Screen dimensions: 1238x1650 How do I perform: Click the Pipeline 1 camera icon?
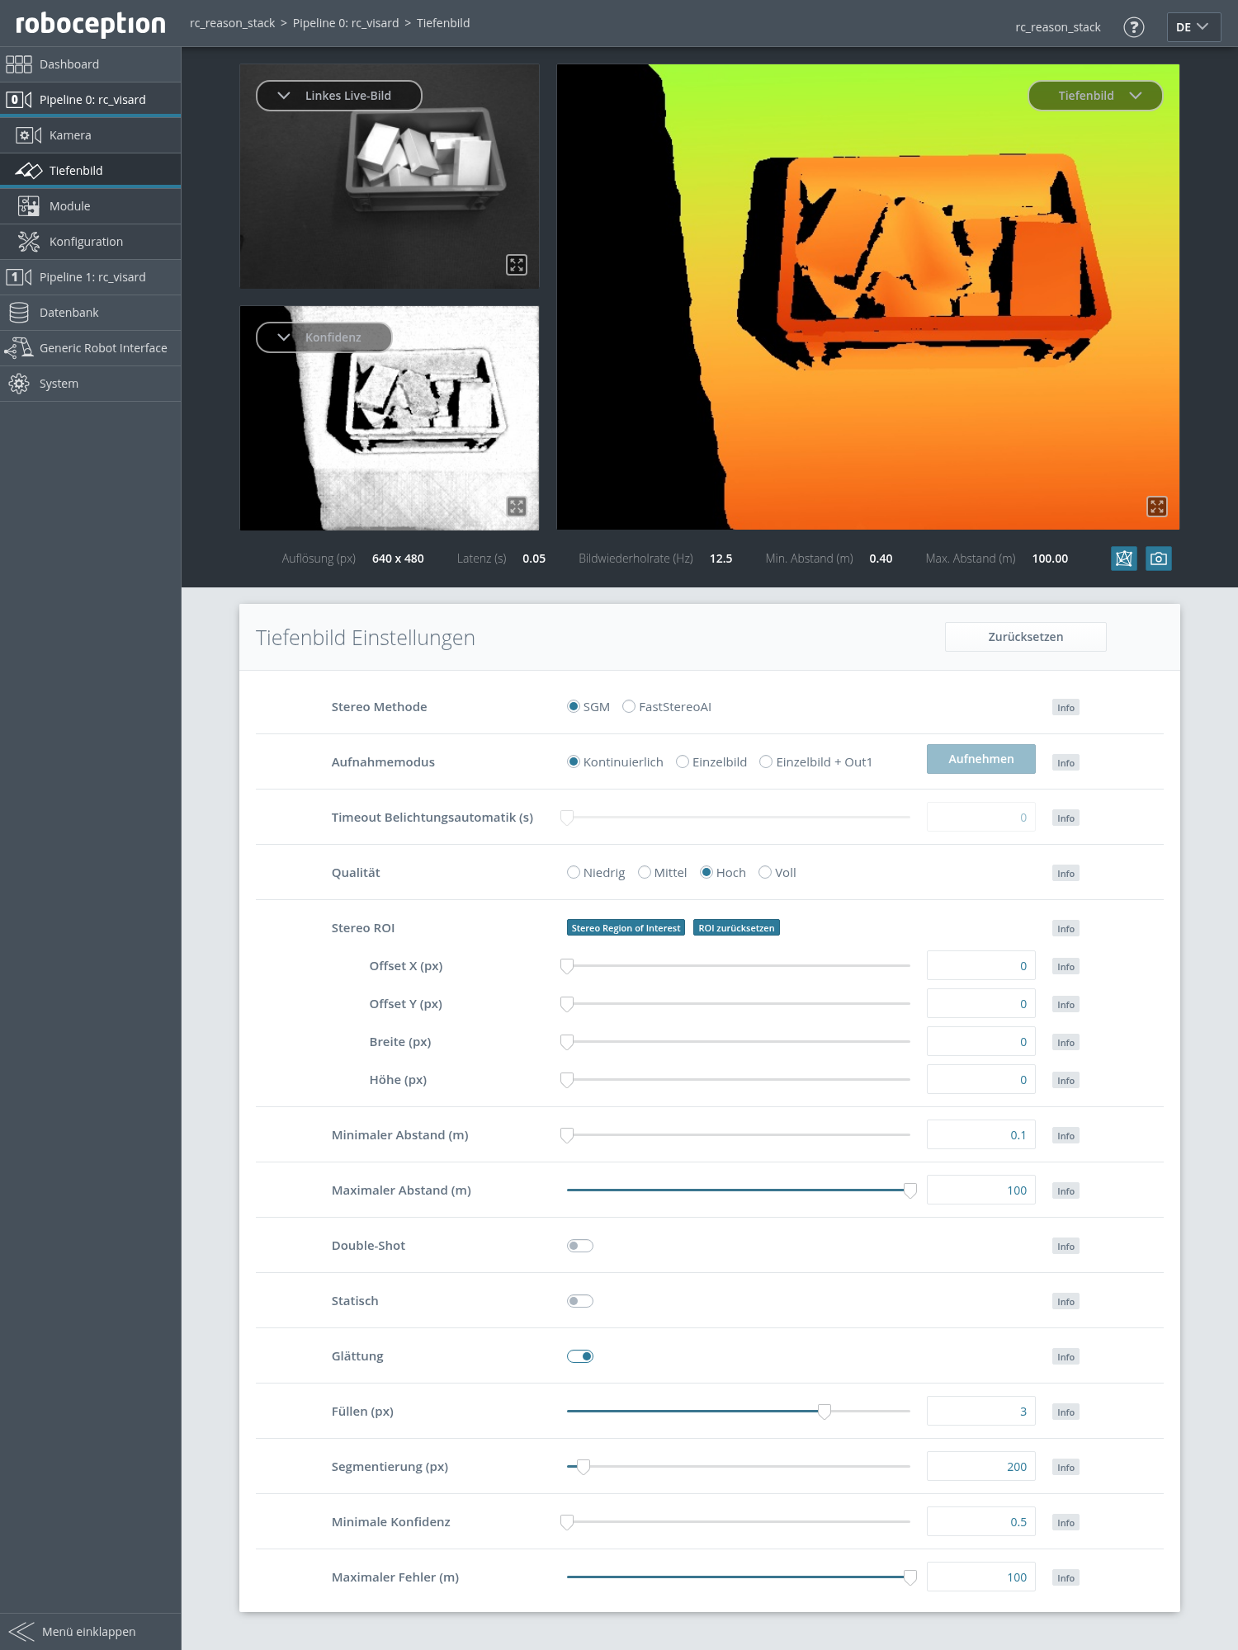pos(19,277)
